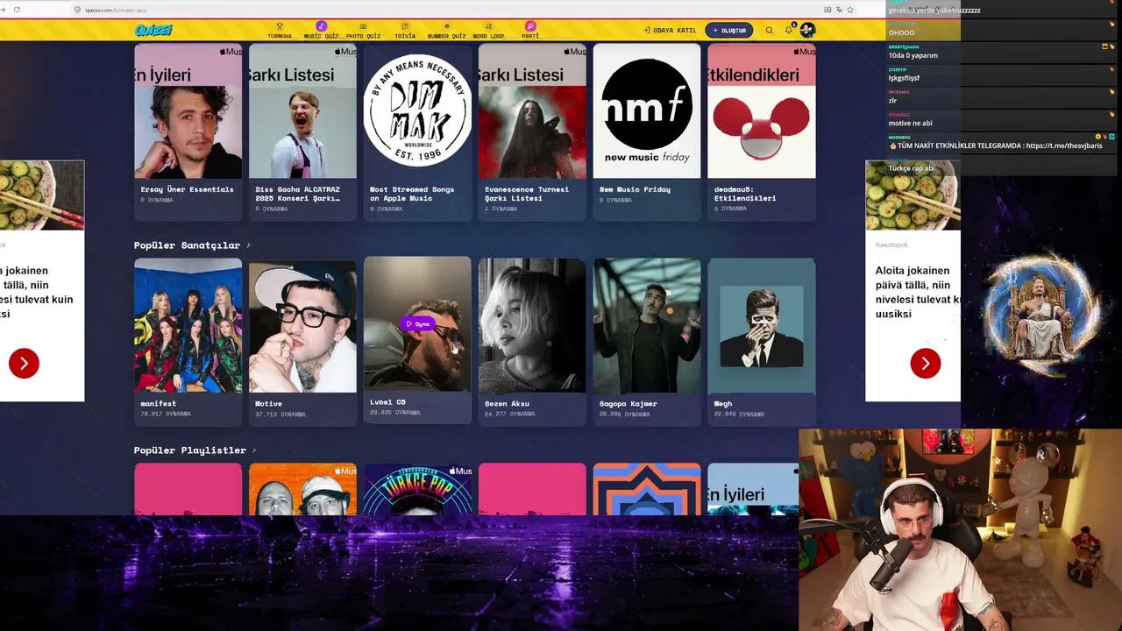Viewport: 1122px width, 631px height.
Task: Click the 'Lvbel C5' artist name
Action: coord(387,402)
